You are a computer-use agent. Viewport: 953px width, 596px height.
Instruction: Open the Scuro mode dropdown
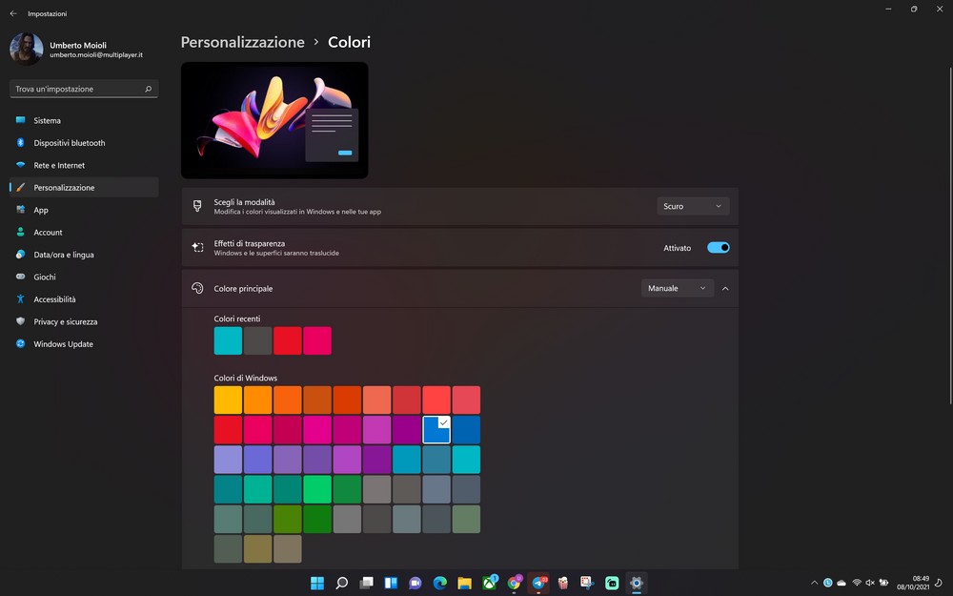tap(693, 206)
